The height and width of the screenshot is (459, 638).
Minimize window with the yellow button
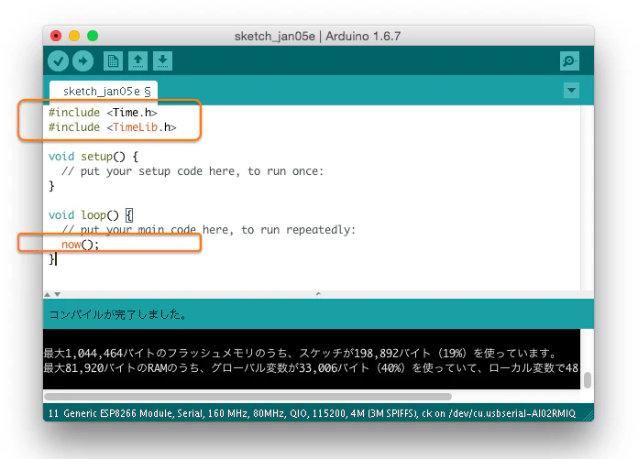tap(74, 36)
